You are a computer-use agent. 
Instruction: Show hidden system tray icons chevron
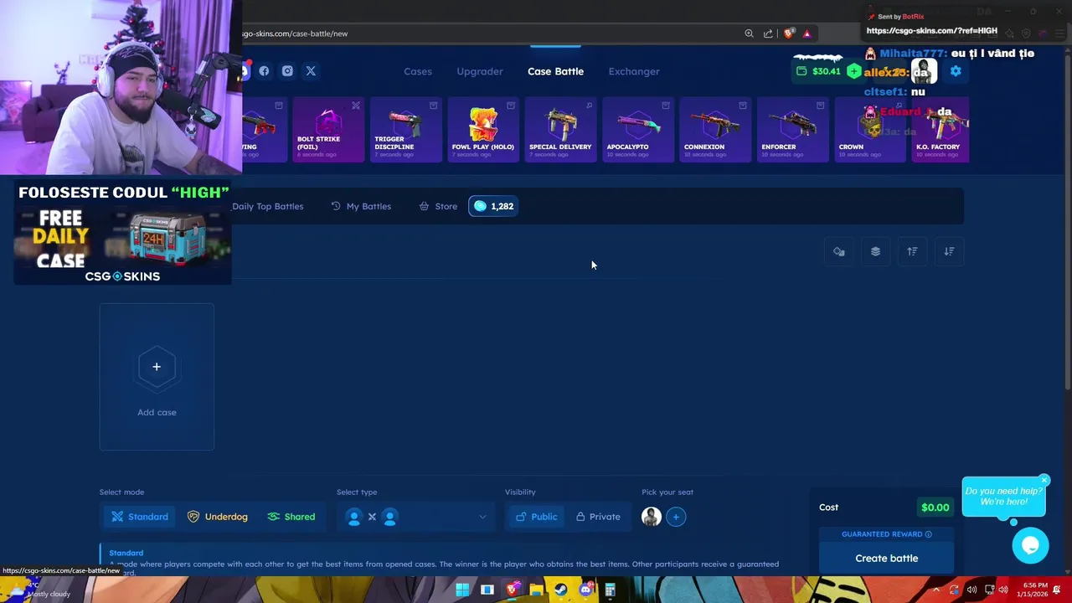pos(935,590)
